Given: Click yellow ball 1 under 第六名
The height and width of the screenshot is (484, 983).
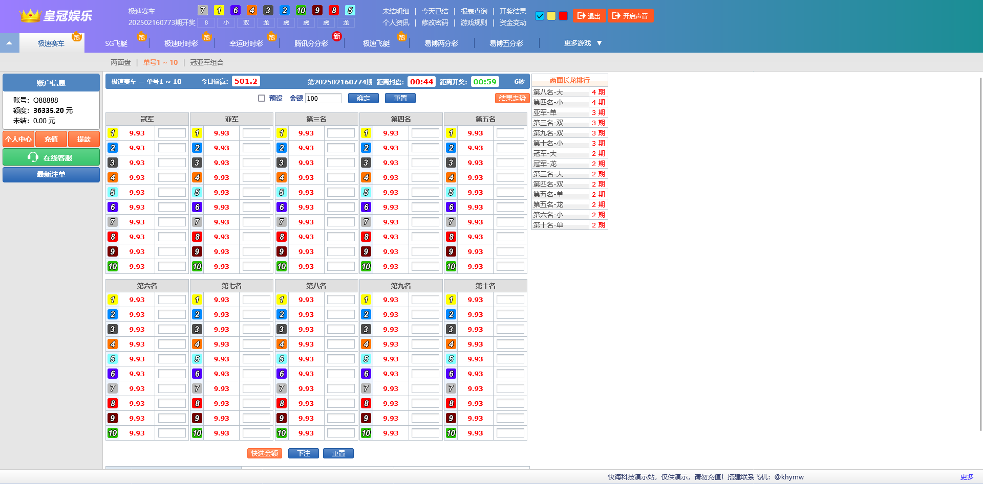Looking at the screenshot, I should pyautogui.click(x=113, y=299).
